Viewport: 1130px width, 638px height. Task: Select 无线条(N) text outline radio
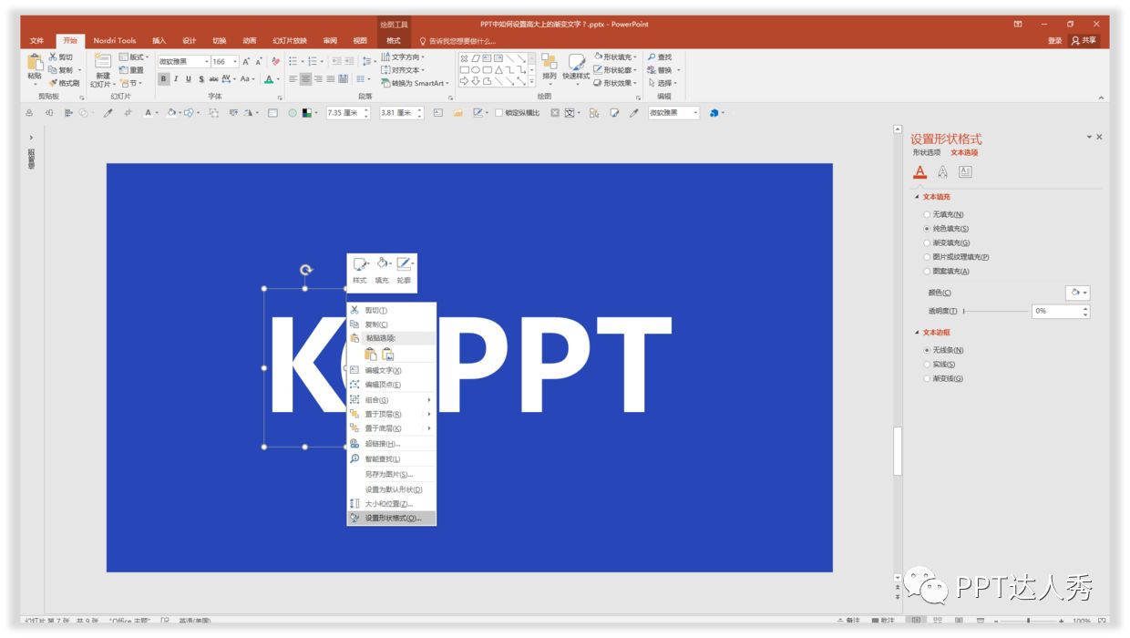coord(927,350)
